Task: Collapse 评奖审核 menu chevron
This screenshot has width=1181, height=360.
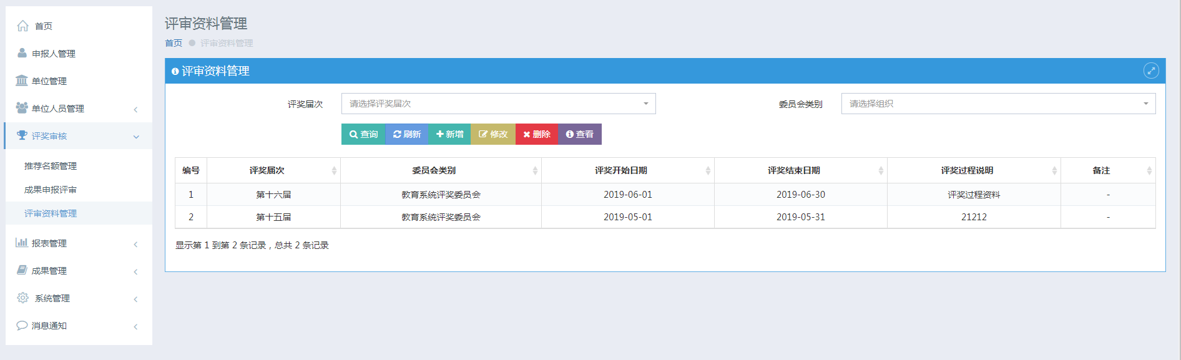Action: click(136, 137)
